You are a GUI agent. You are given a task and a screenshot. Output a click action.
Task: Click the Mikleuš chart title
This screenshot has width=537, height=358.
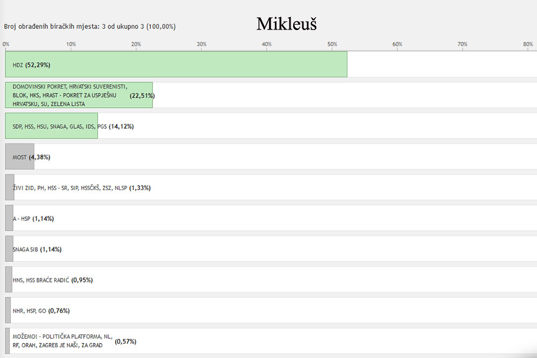287,24
